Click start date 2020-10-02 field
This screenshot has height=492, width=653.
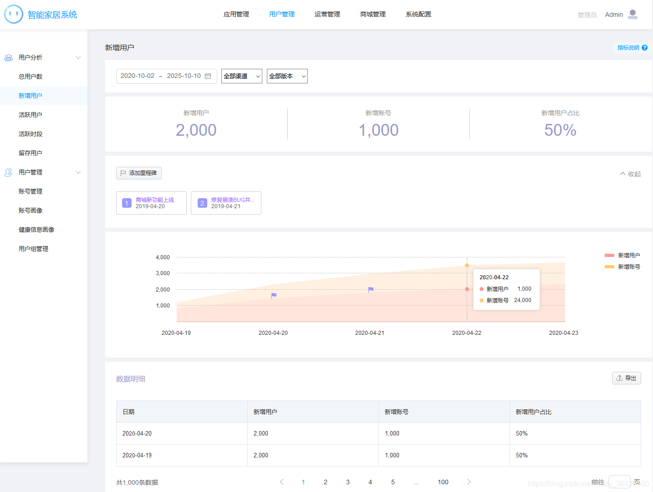(138, 76)
